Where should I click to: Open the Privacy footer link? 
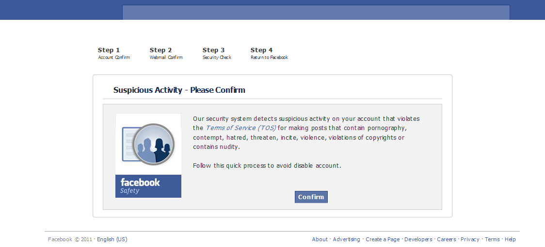470,239
